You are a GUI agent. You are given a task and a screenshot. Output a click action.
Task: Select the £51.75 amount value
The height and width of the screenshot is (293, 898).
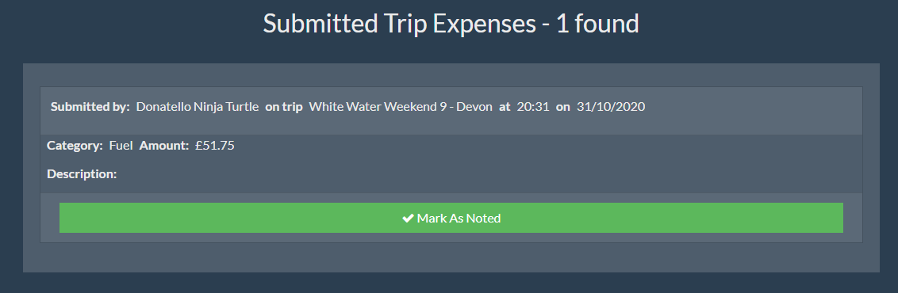[215, 146]
